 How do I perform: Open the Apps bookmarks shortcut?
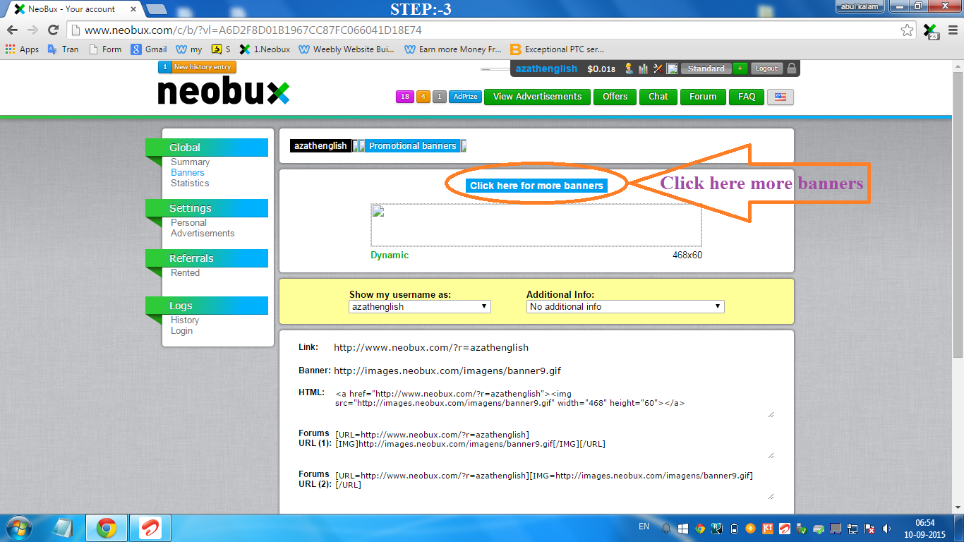coord(22,49)
